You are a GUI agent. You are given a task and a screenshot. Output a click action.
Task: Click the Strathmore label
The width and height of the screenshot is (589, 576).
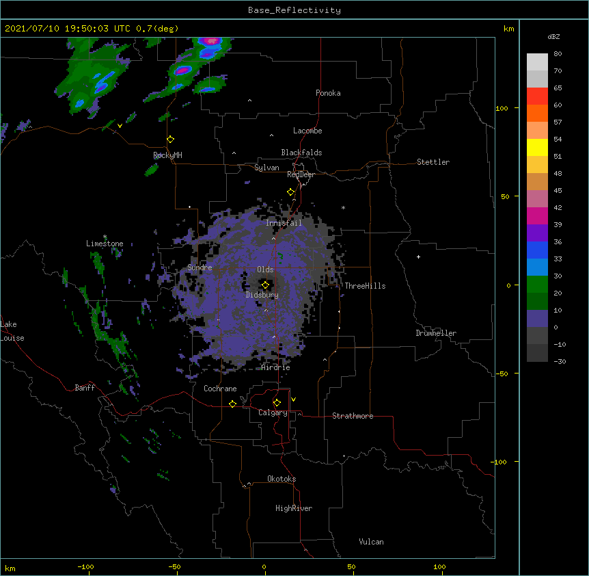[x=353, y=416]
